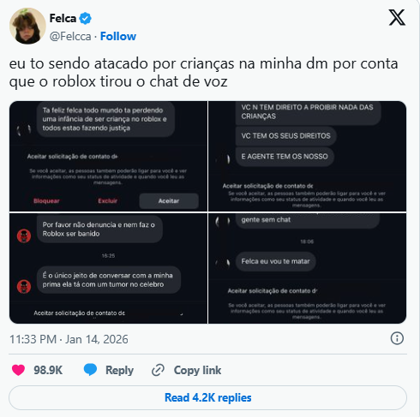The image size is (420, 417).
Task: Click the X logo icon
Action: (397, 18)
